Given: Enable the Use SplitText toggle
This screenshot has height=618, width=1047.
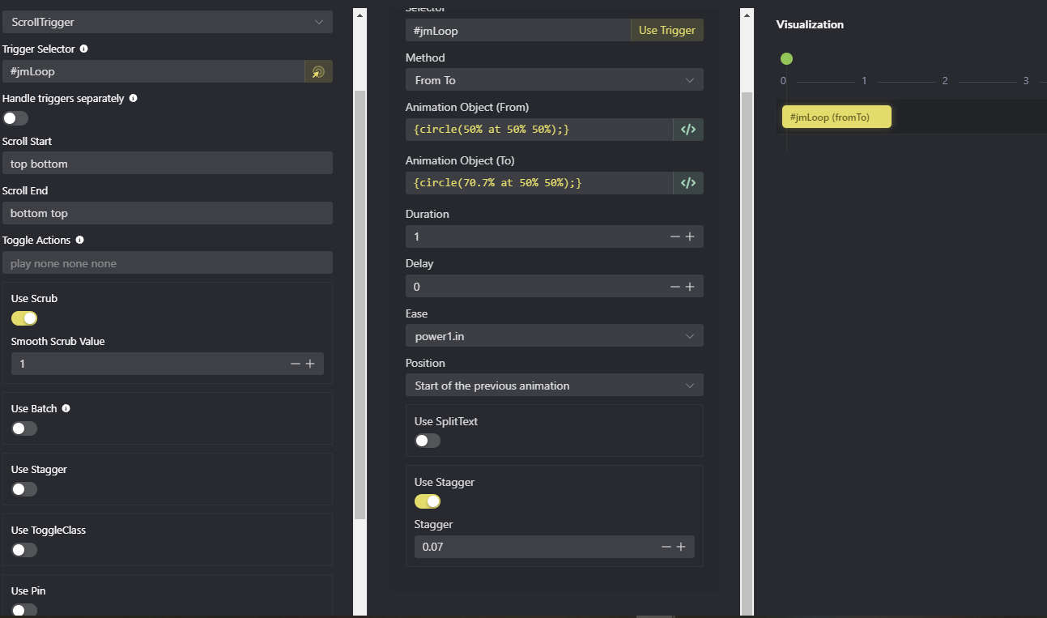Looking at the screenshot, I should pyautogui.click(x=428, y=441).
